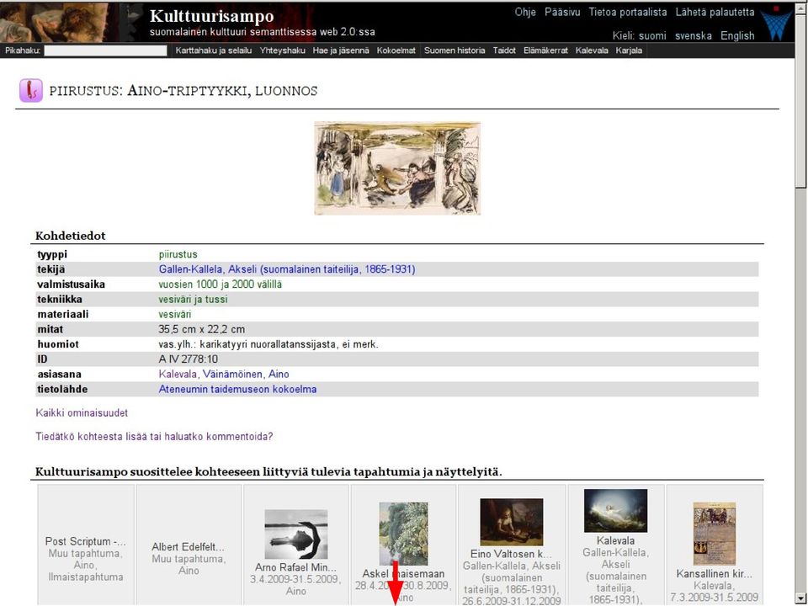This screenshot has height=606, width=808.
Task: Switch language to svenska
Action: (x=693, y=35)
